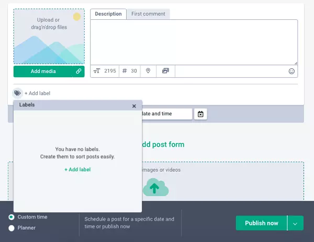
Task: Click the calendar remove date icon
Action: 200,114
